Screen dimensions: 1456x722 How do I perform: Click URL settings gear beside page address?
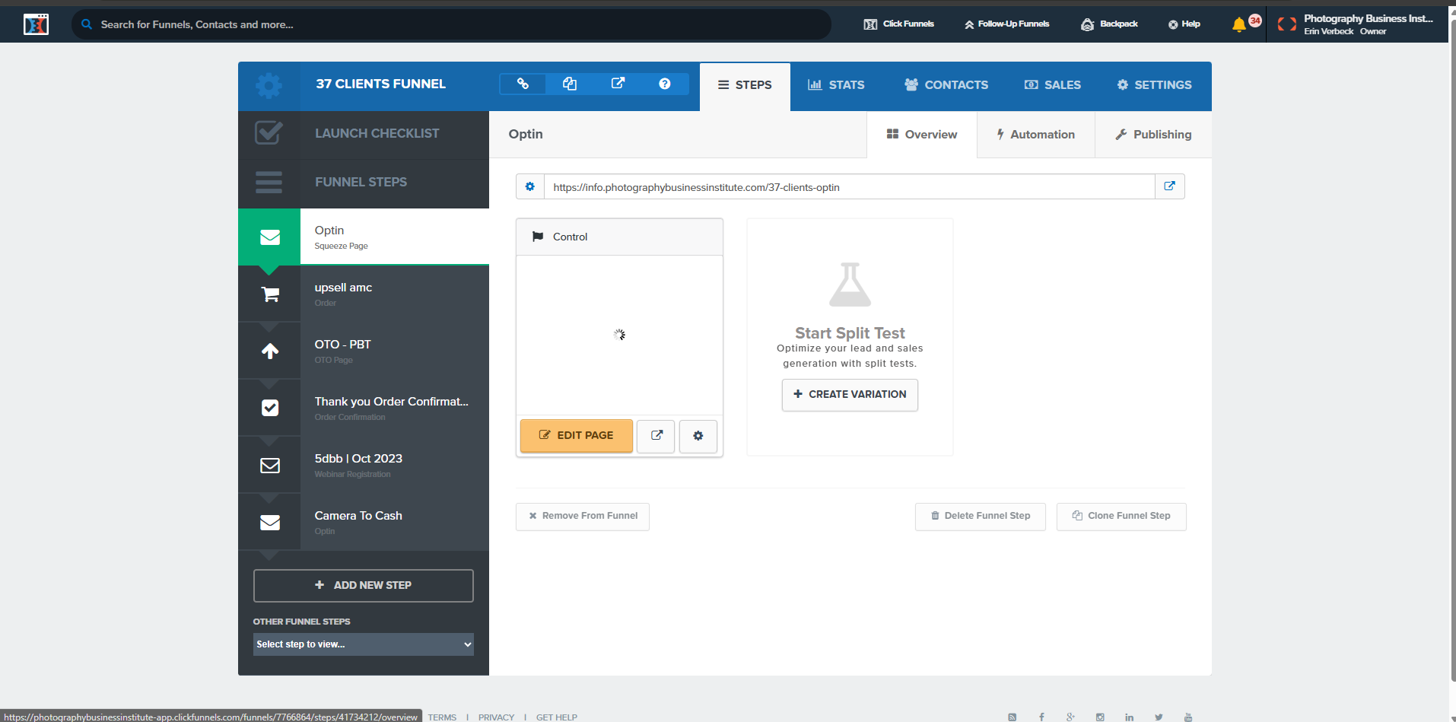[530, 186]
